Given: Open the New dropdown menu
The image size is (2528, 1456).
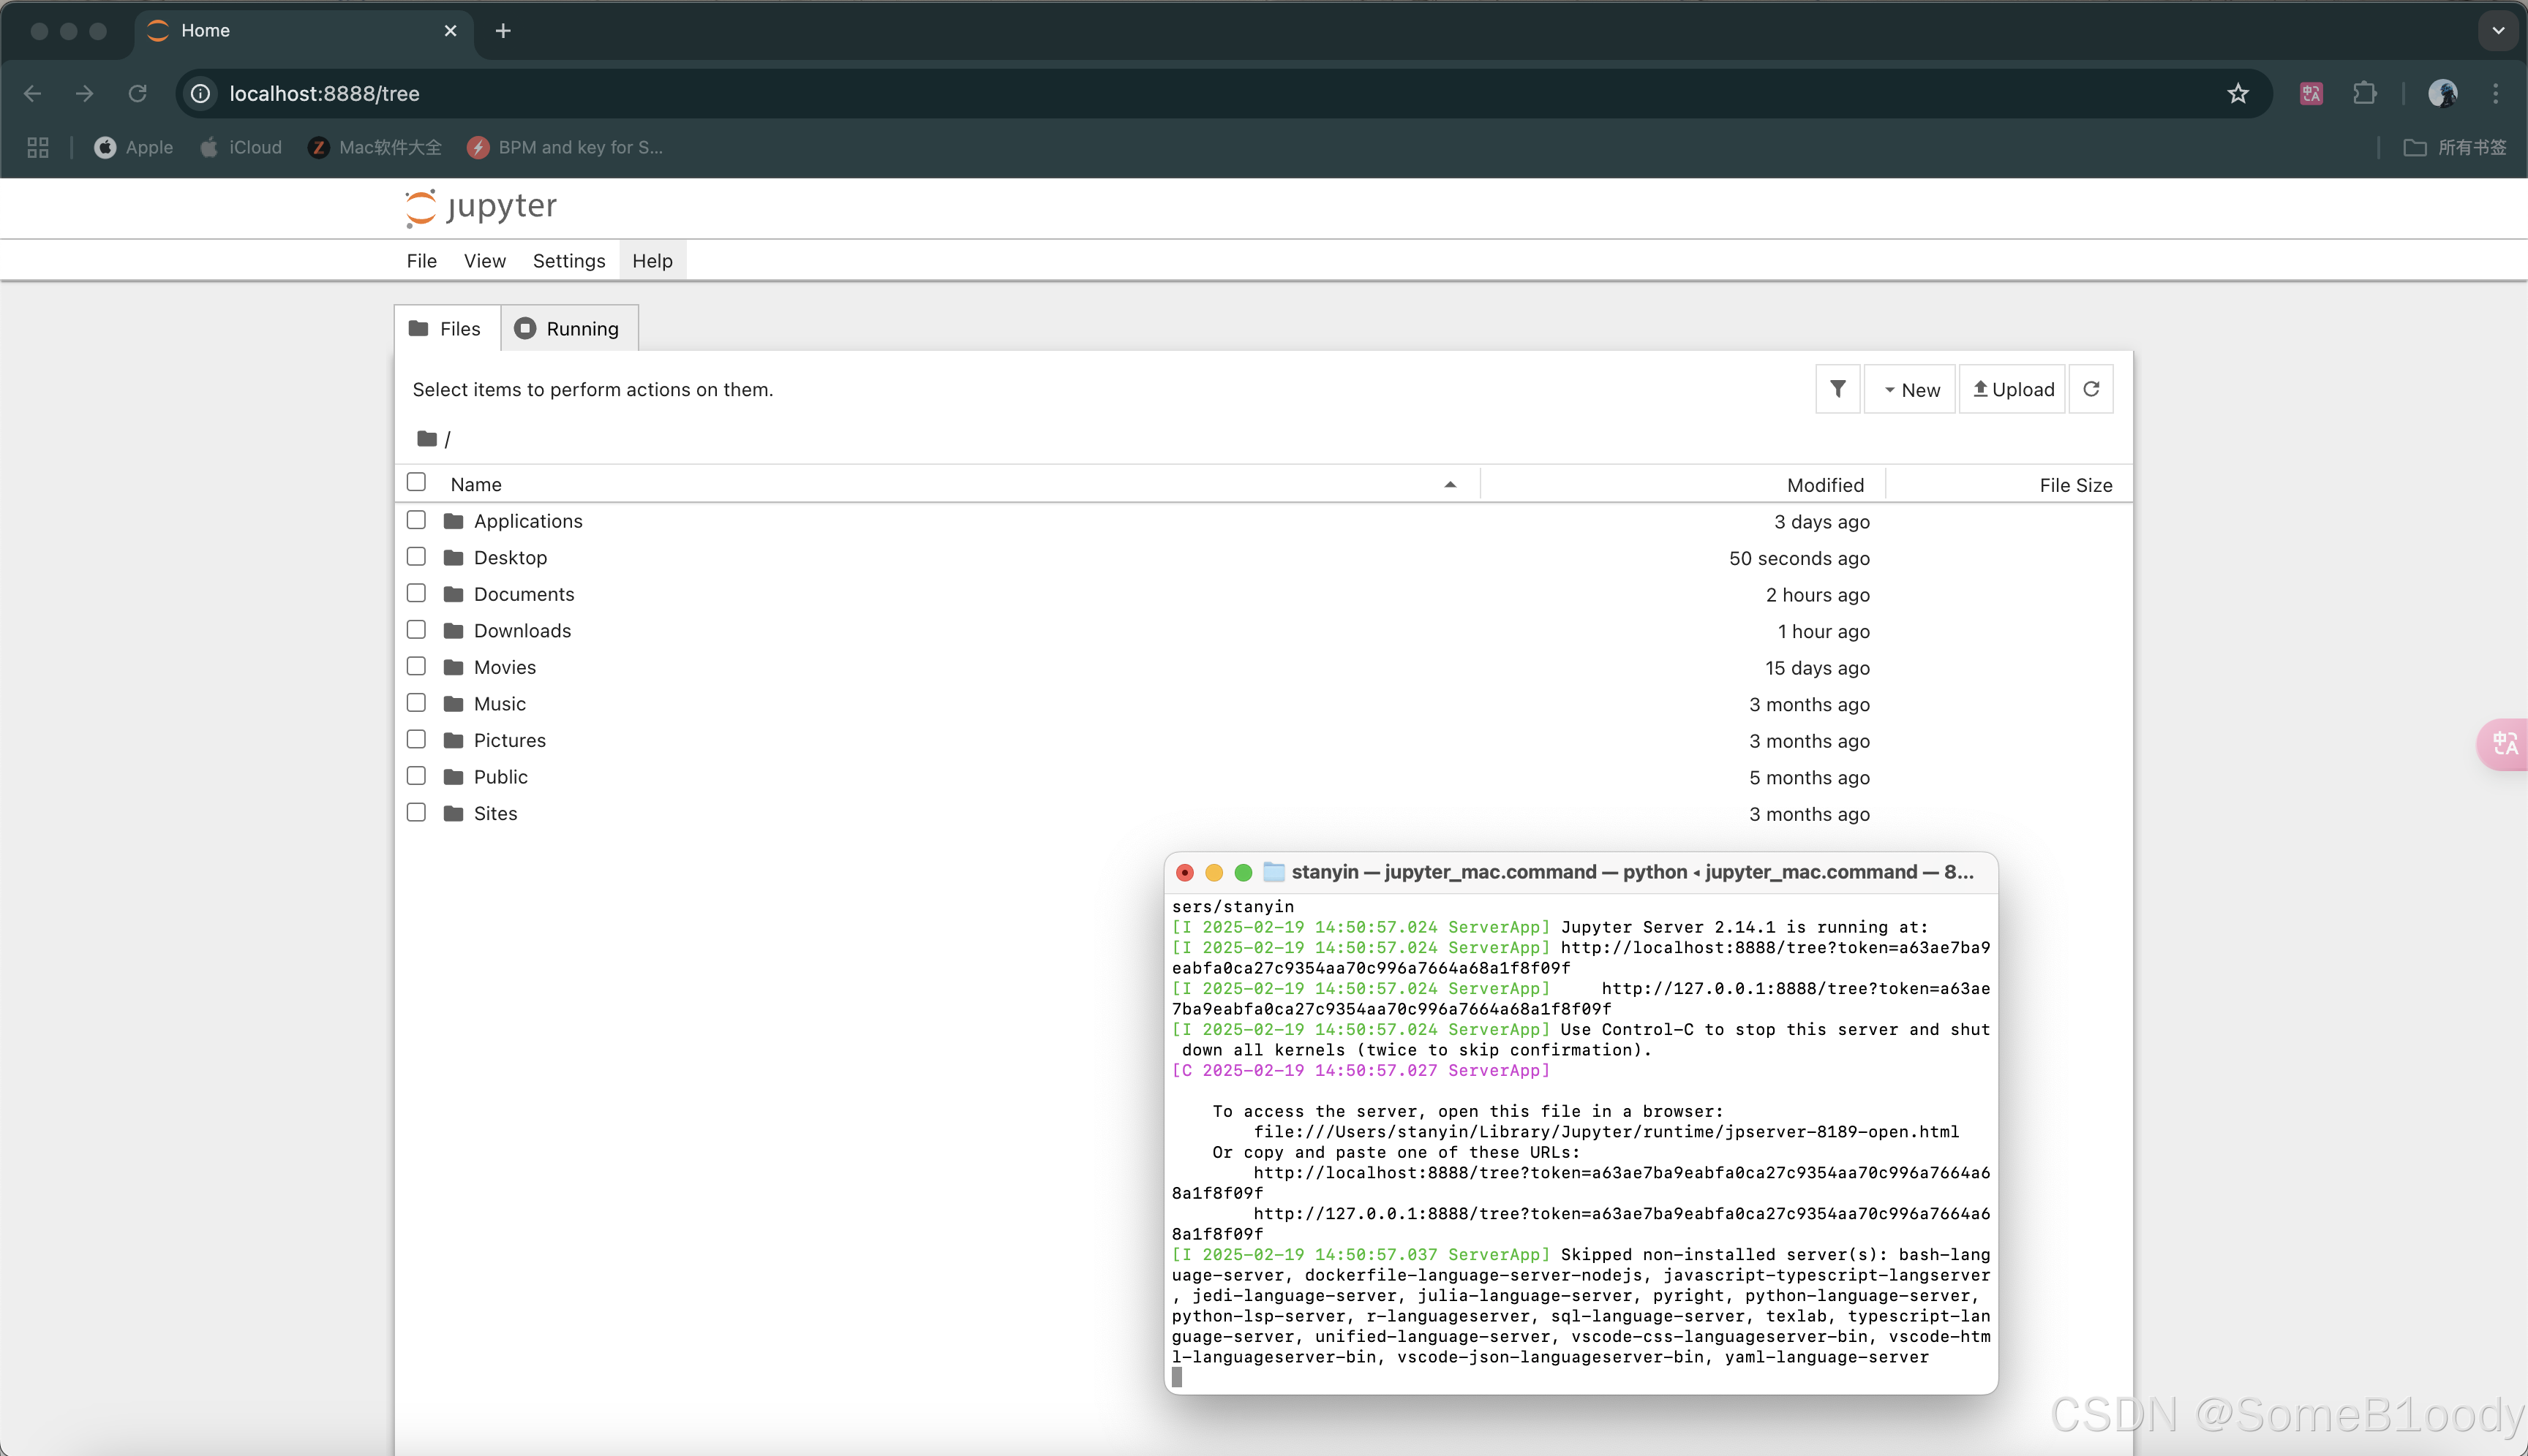Looking at the screenshot, I should (1909, 389).
